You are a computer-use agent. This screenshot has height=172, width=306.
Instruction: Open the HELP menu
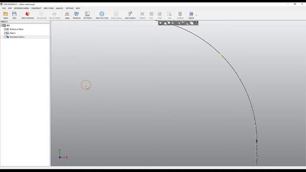78,8
